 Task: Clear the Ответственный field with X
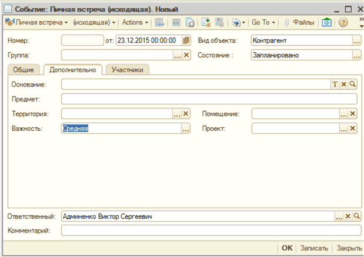coord(348,217)
